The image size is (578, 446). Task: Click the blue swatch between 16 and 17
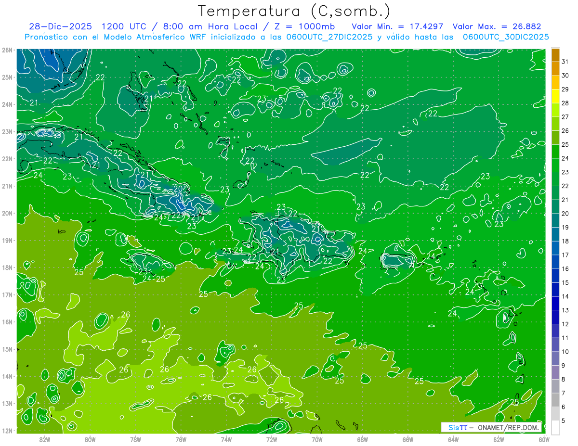[555, 262]
